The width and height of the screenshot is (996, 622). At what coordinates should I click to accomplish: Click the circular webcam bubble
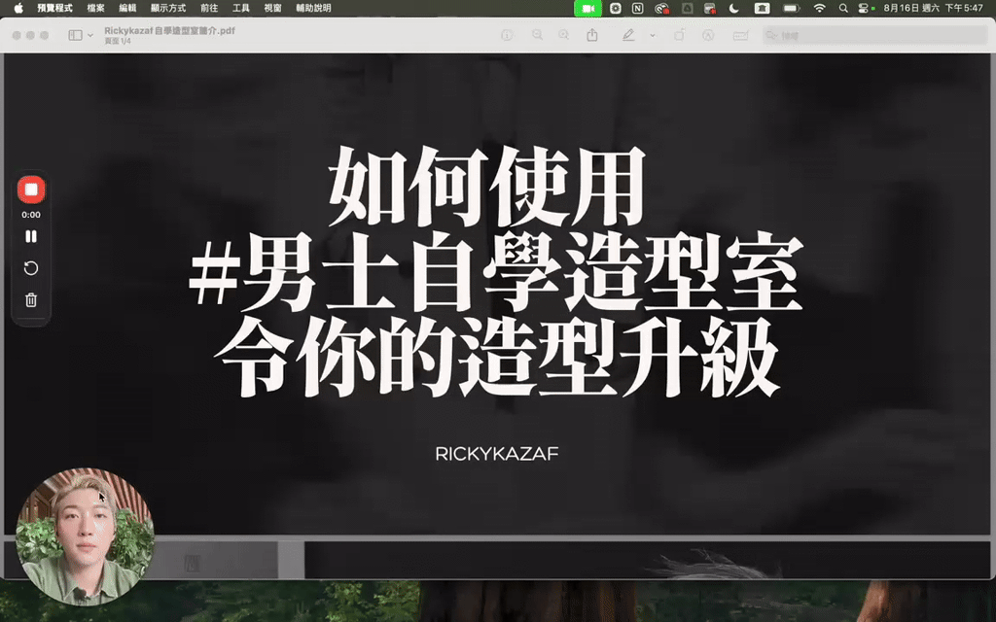85,536
